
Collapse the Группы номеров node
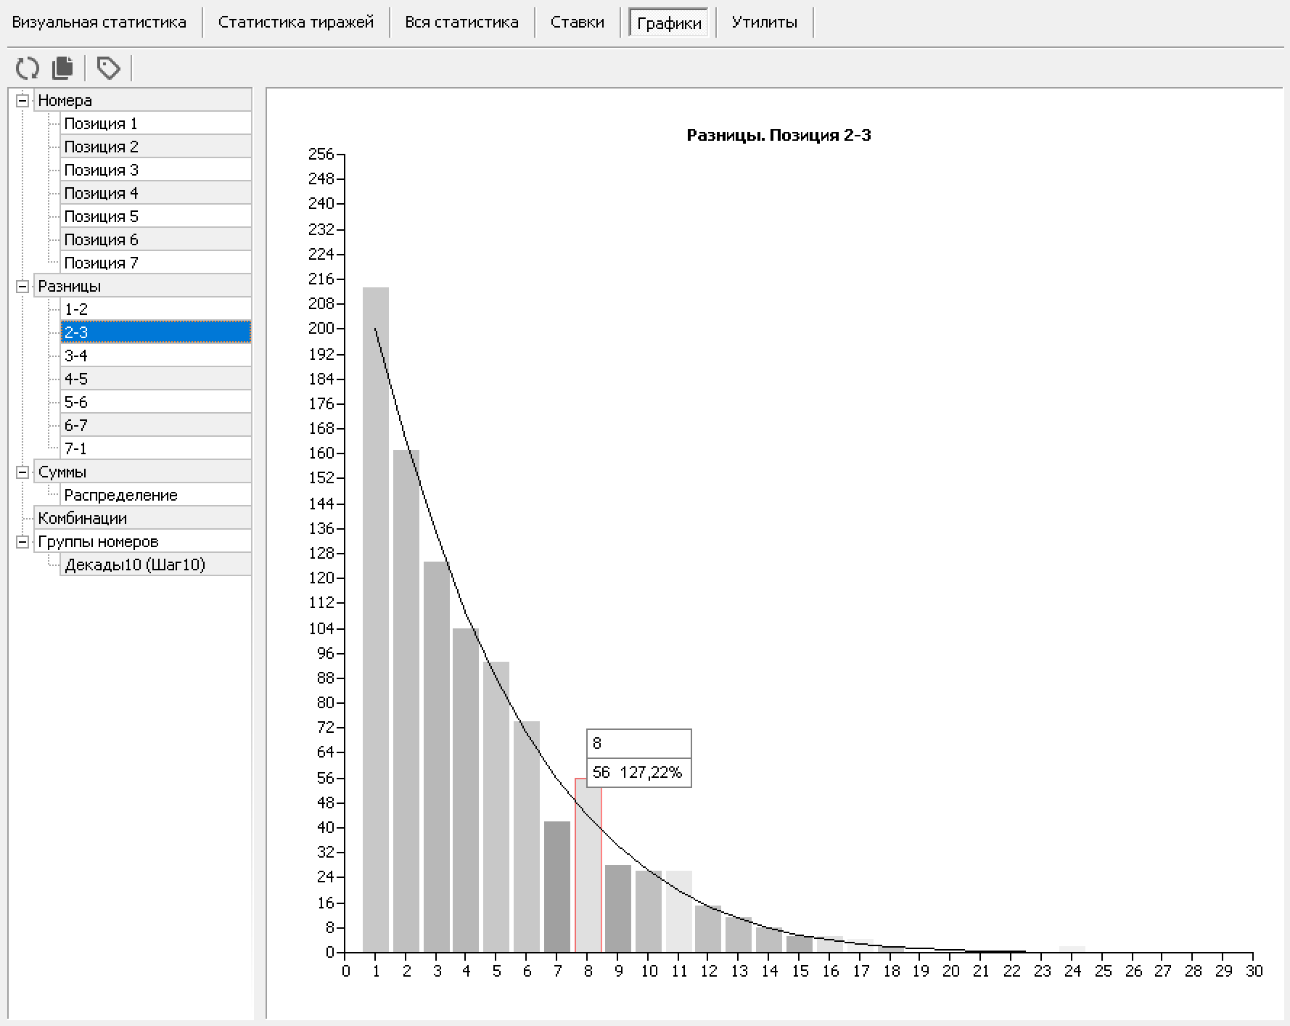pyautogui.click(x=22, y=541)
